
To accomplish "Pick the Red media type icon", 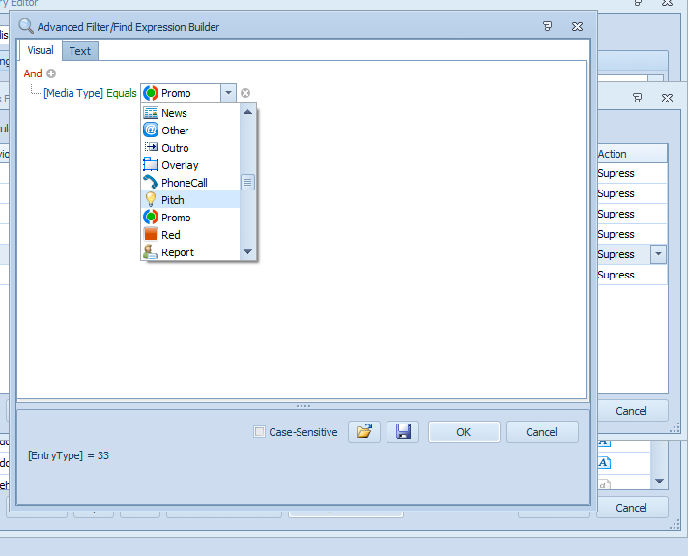I will tap(151, 235).
